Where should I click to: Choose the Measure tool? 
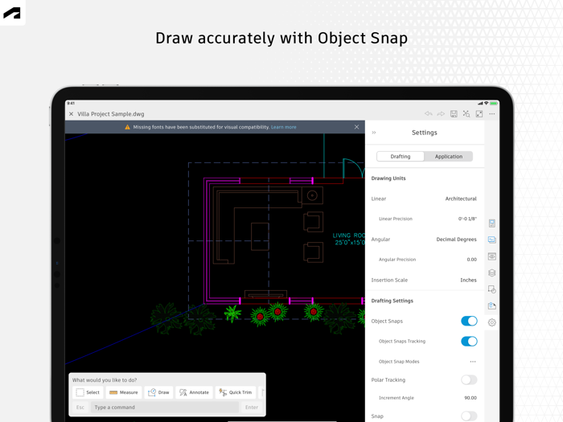pos(124,392)
